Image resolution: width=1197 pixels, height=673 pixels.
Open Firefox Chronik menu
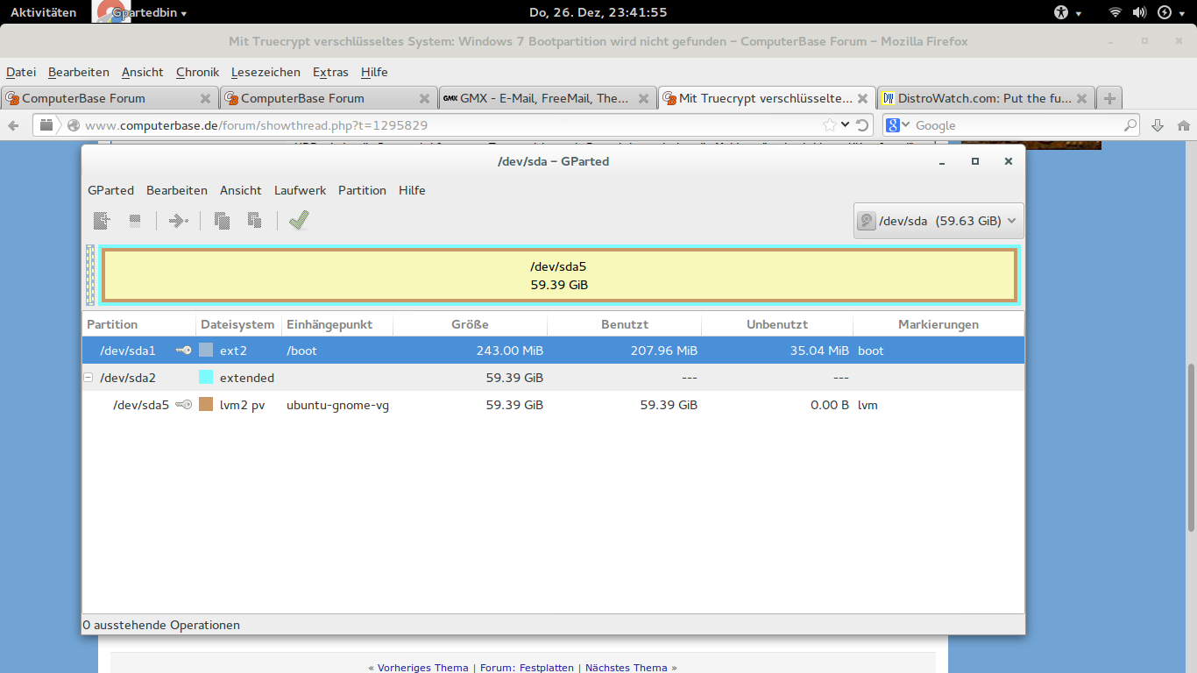[x=197, y=72]
